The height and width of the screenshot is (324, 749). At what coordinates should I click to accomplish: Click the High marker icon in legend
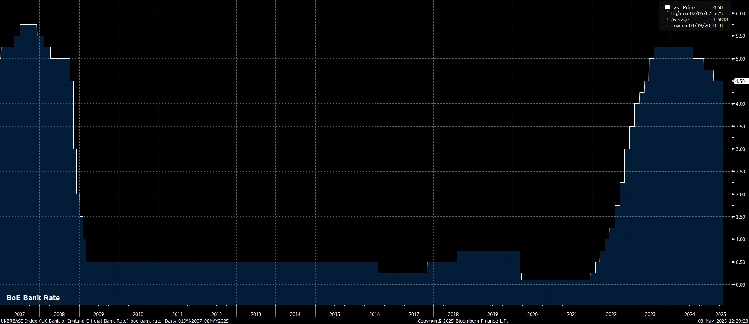point(668,13)
